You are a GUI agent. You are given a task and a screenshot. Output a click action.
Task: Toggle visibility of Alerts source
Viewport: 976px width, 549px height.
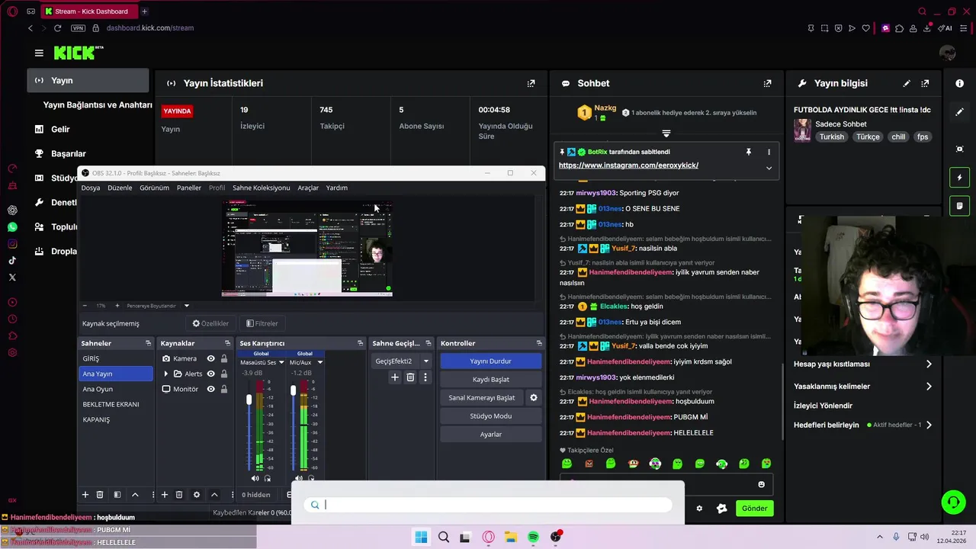(211, 374)
